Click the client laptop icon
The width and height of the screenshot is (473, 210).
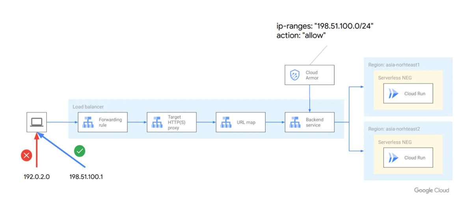tap(37, 122)
